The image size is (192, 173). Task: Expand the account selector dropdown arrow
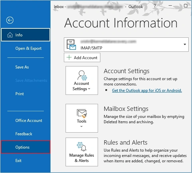185,44
